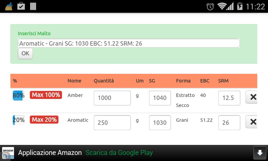Edit Amber quantity field showing 1000
Screen dimensions: 268x161
[112, 98]
